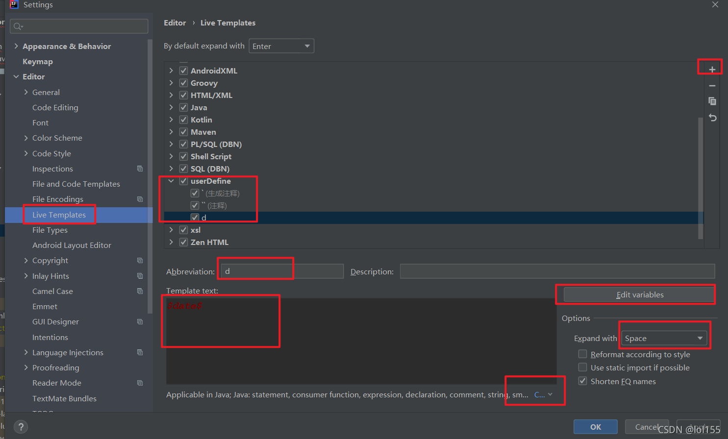Open By default expand with dropdown

tap(281, 46)
